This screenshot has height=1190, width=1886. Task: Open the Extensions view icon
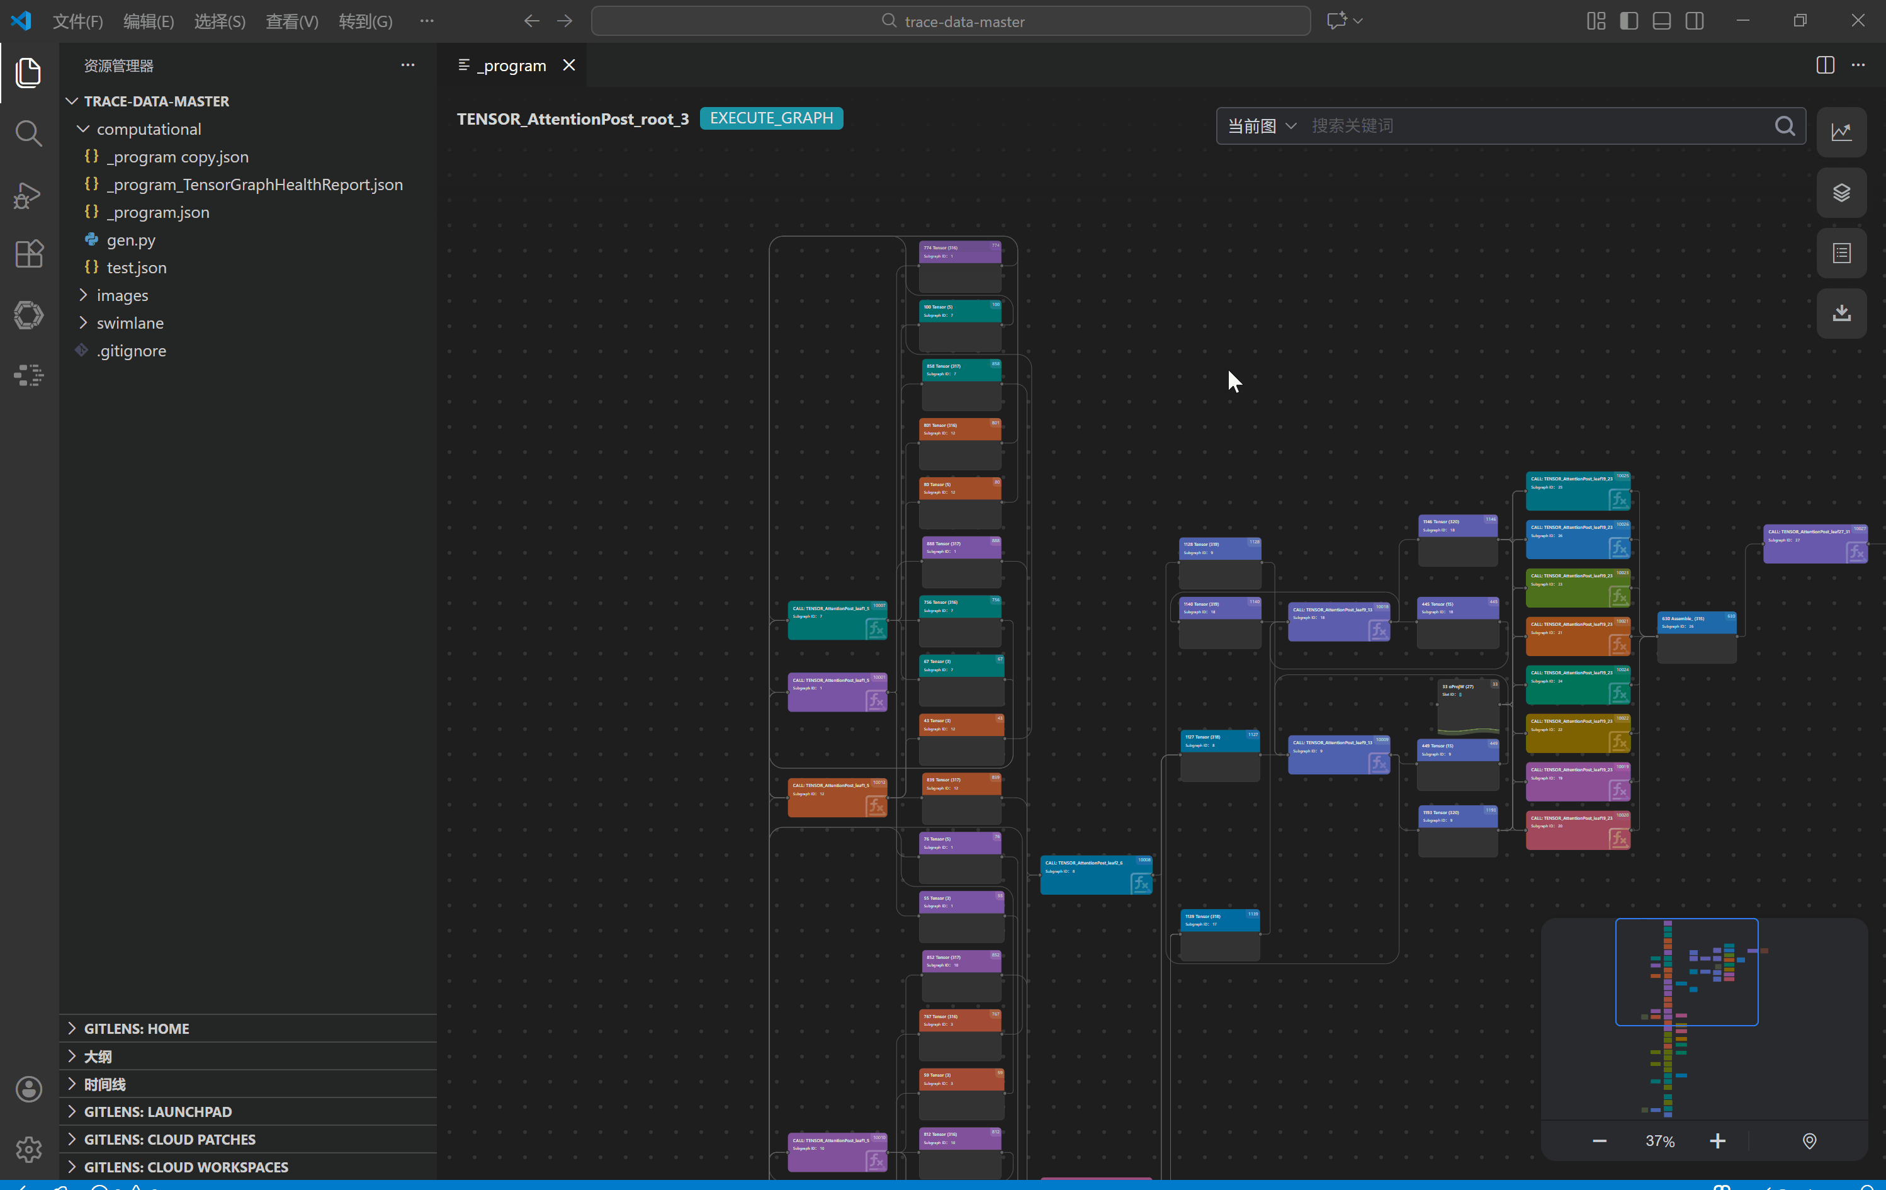point(28,254)
